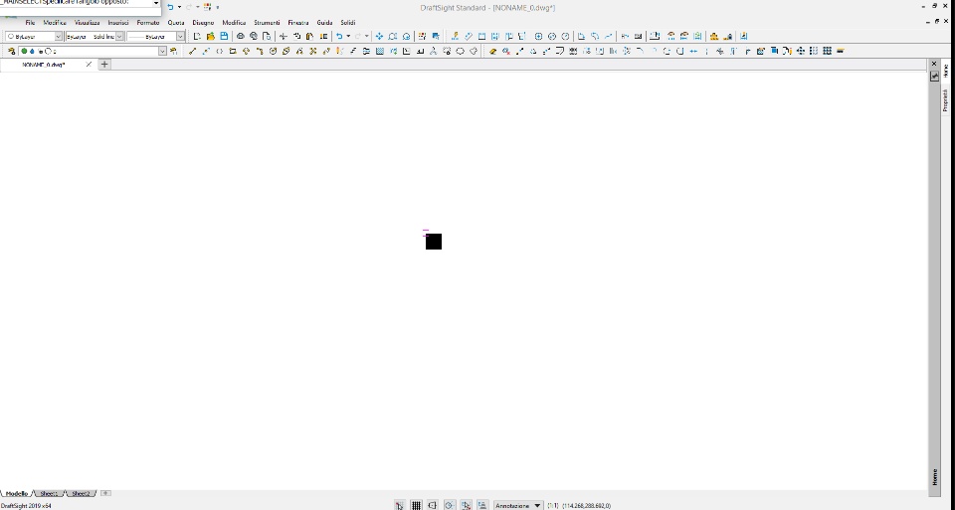
Task: Click the Properties palette icon
Action: coord(422,37)
